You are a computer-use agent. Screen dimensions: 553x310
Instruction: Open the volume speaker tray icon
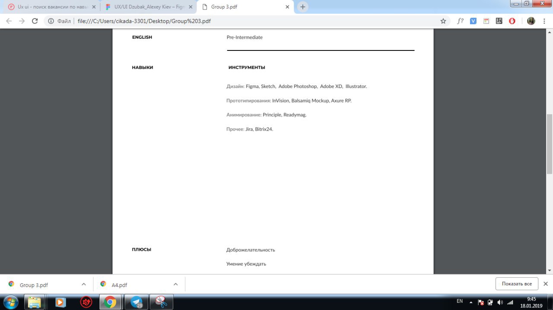(500, 302)
